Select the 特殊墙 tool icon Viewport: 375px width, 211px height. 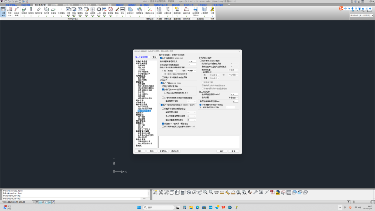click(x=47, y=11)
